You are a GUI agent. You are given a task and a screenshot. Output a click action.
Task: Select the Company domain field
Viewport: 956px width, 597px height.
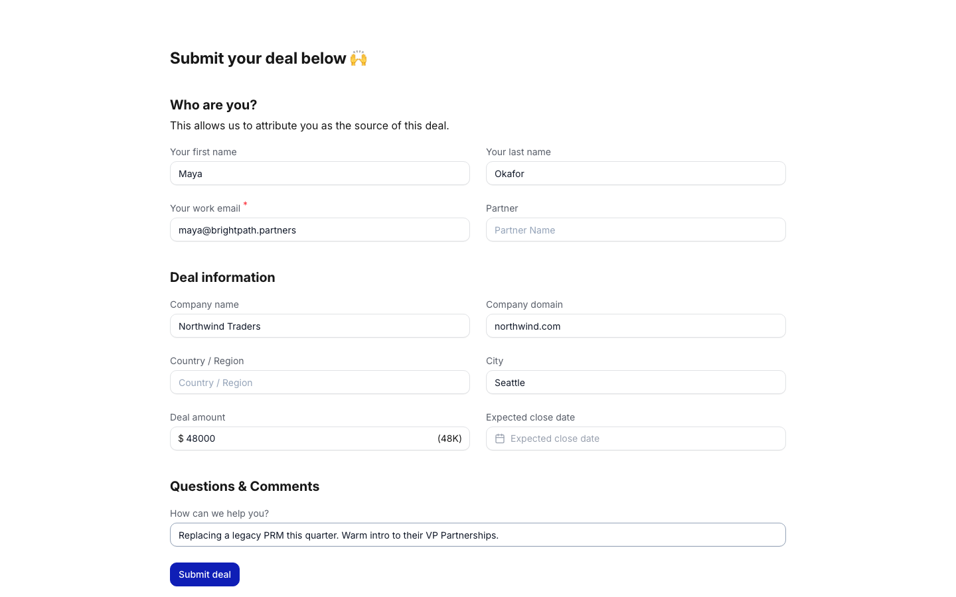coord(636,326)
